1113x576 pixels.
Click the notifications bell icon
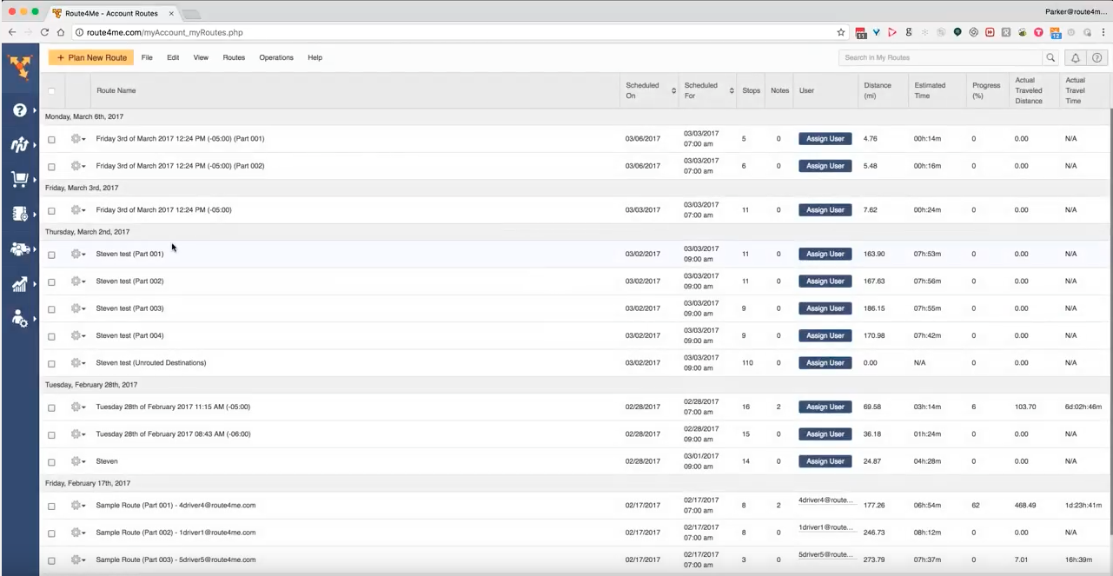point(1075,58)
